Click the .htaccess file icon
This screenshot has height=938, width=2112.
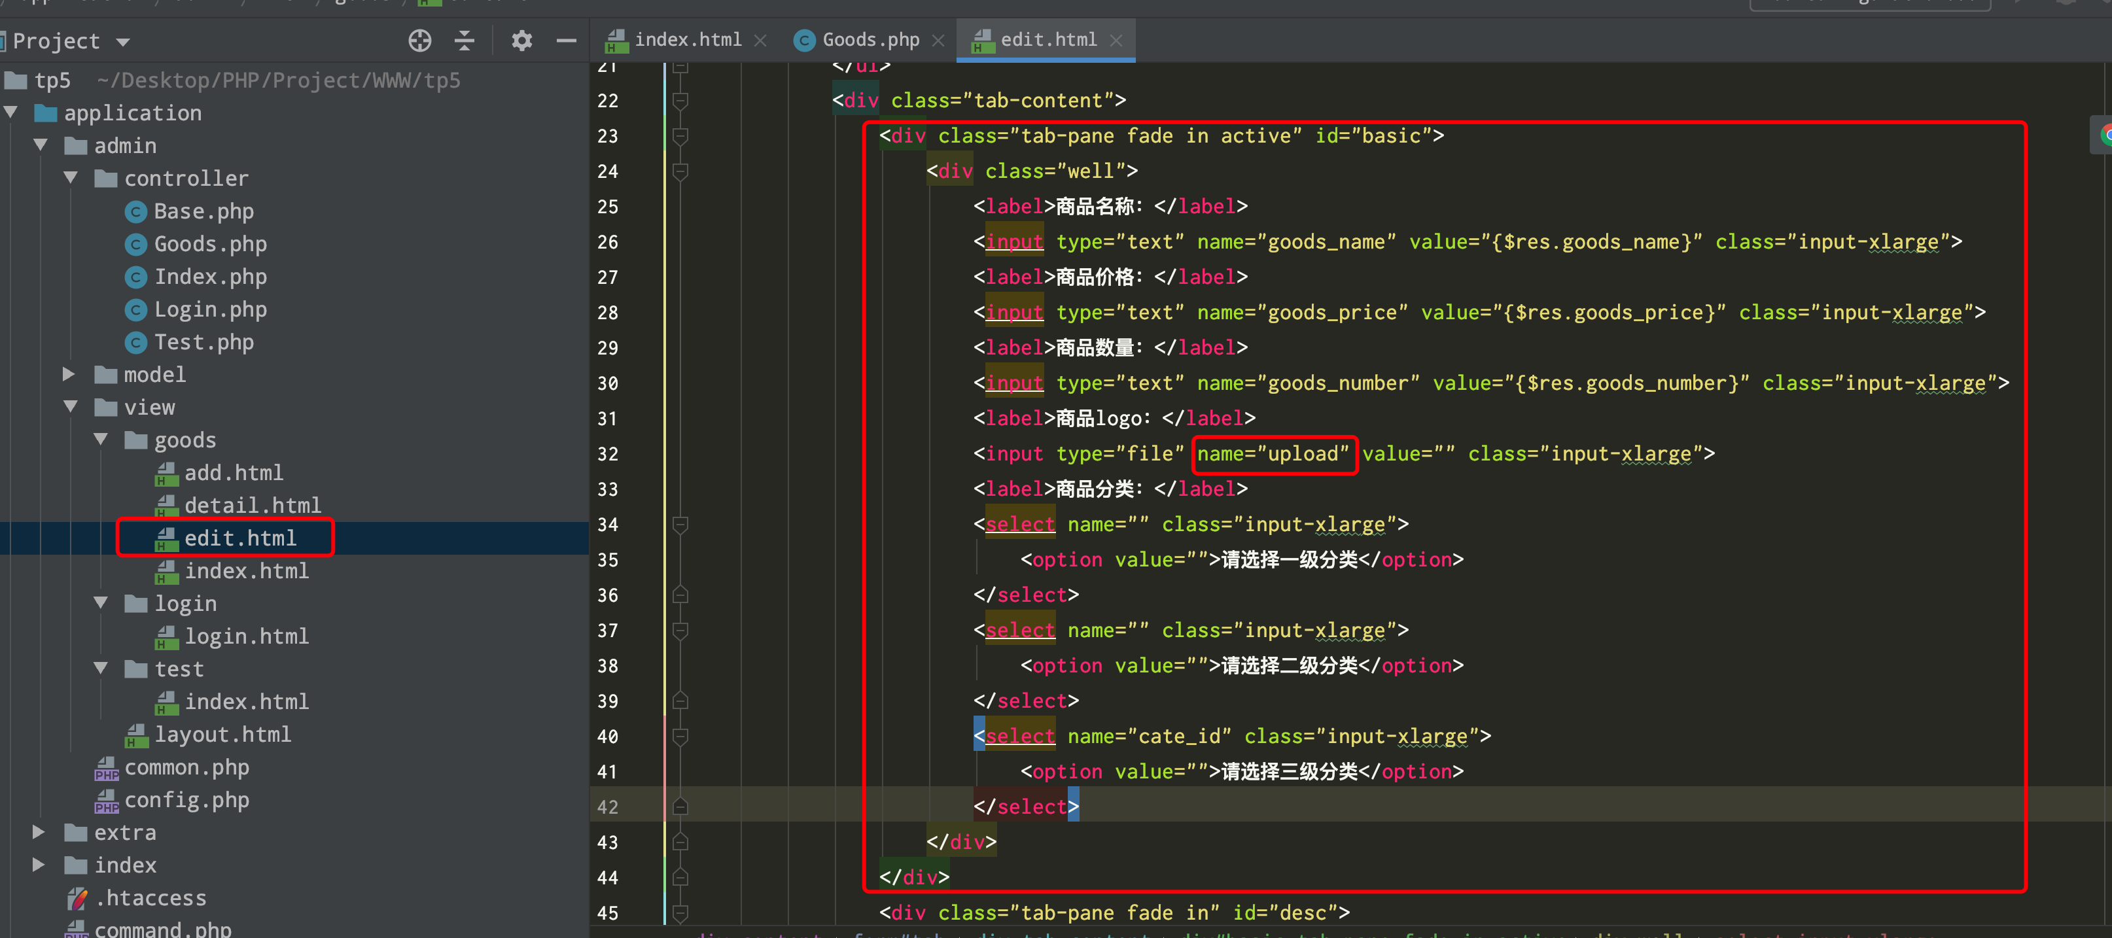click(77, 899)
